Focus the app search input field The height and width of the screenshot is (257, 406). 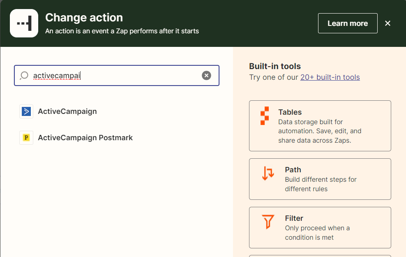[117, 75]
